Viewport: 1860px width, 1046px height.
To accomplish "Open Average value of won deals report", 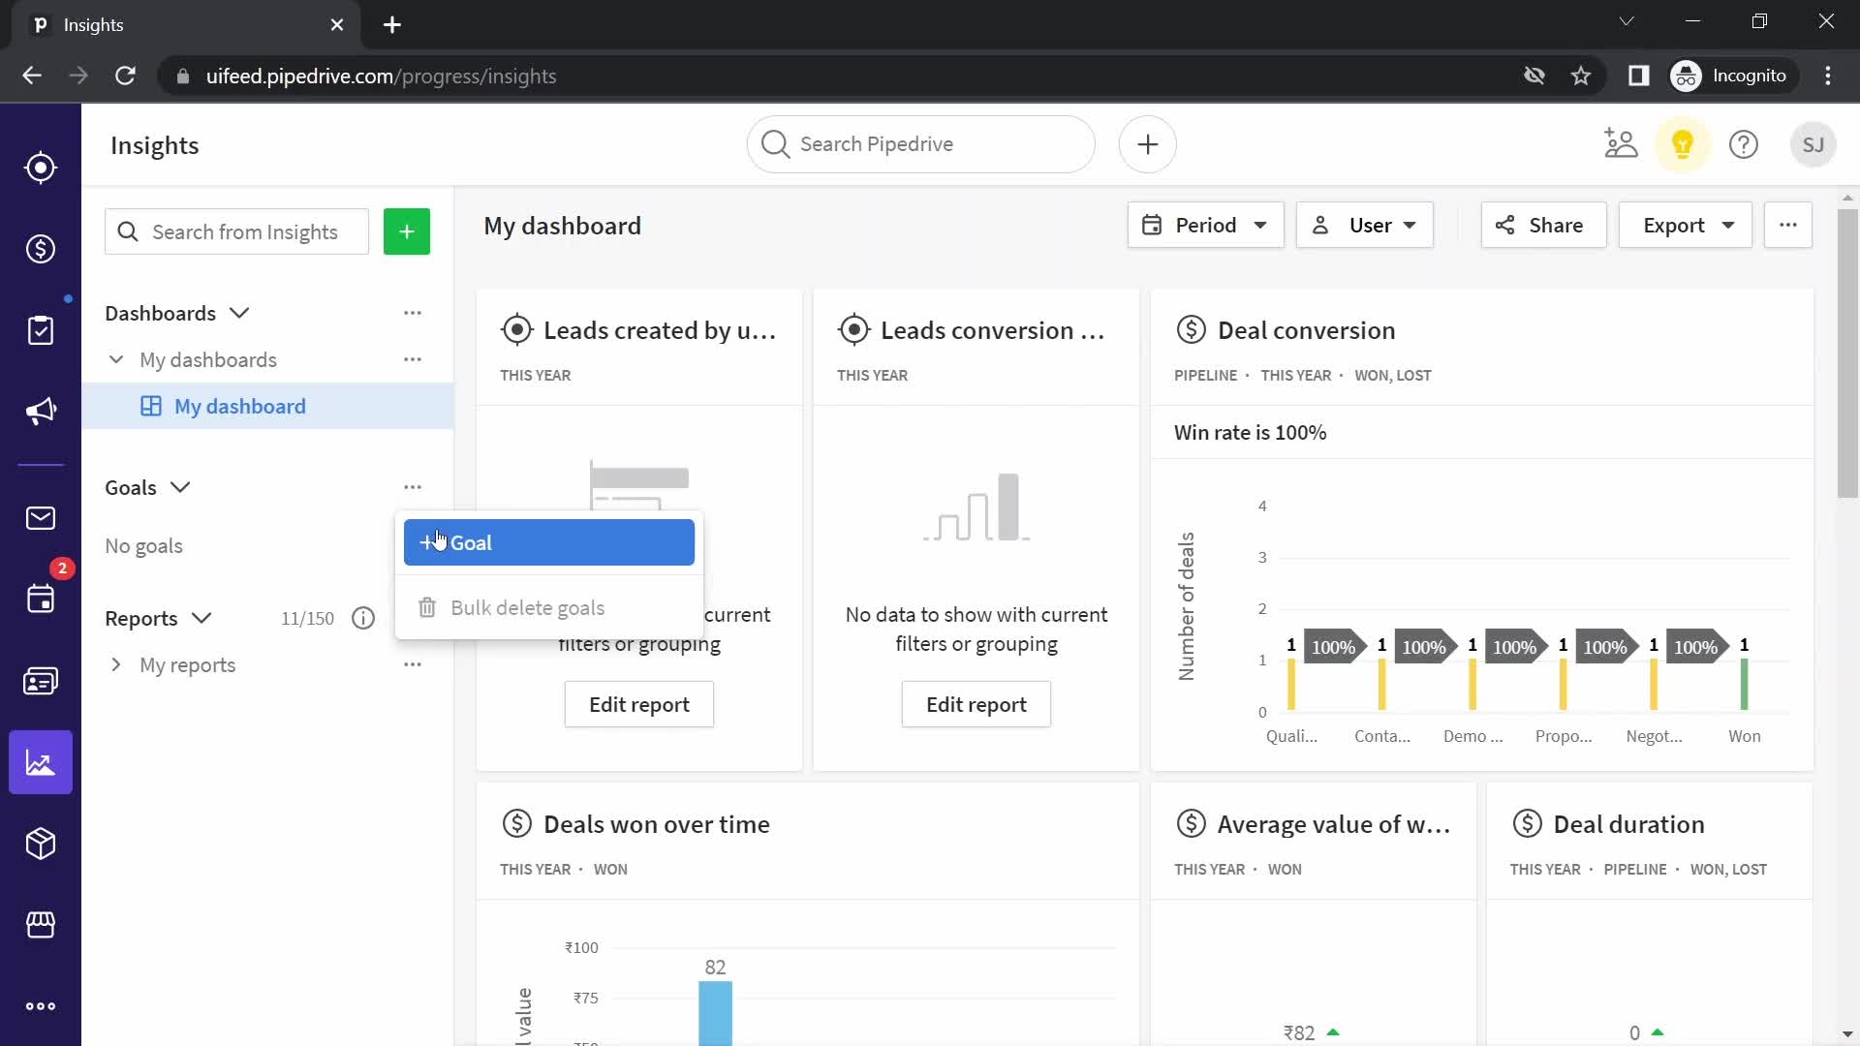I will pyautogui.click(x=1334, y=824).
